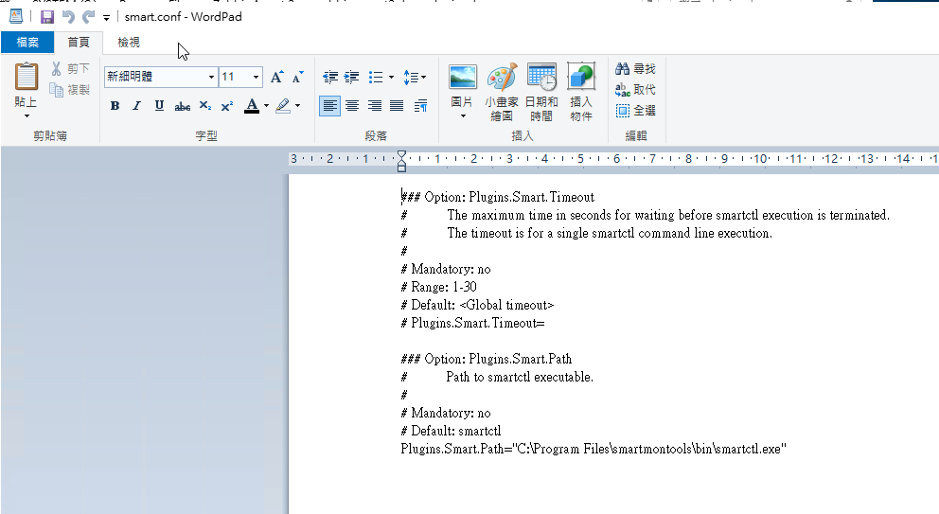939x514 pixels.
Task: Click the 貼上 paste clipboard icon
Action: coord(27,78)
